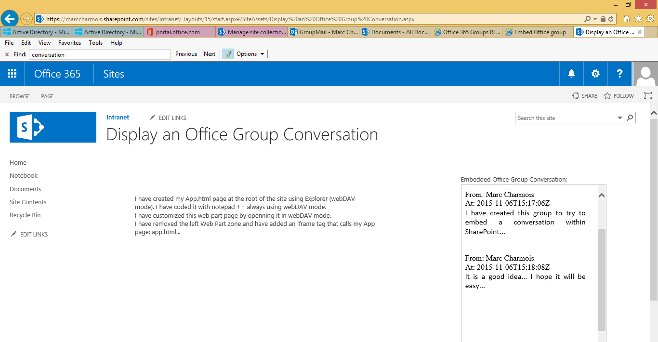
Task: Close the Find bar with X
Action: [x=7, y=54]
